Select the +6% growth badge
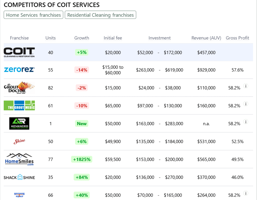The height and width of the screenshot is (200, 257). tap(82, 142)
